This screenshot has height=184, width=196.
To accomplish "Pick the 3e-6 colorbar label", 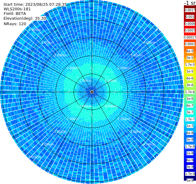I will pyautogui.click(x=190, y=85).
